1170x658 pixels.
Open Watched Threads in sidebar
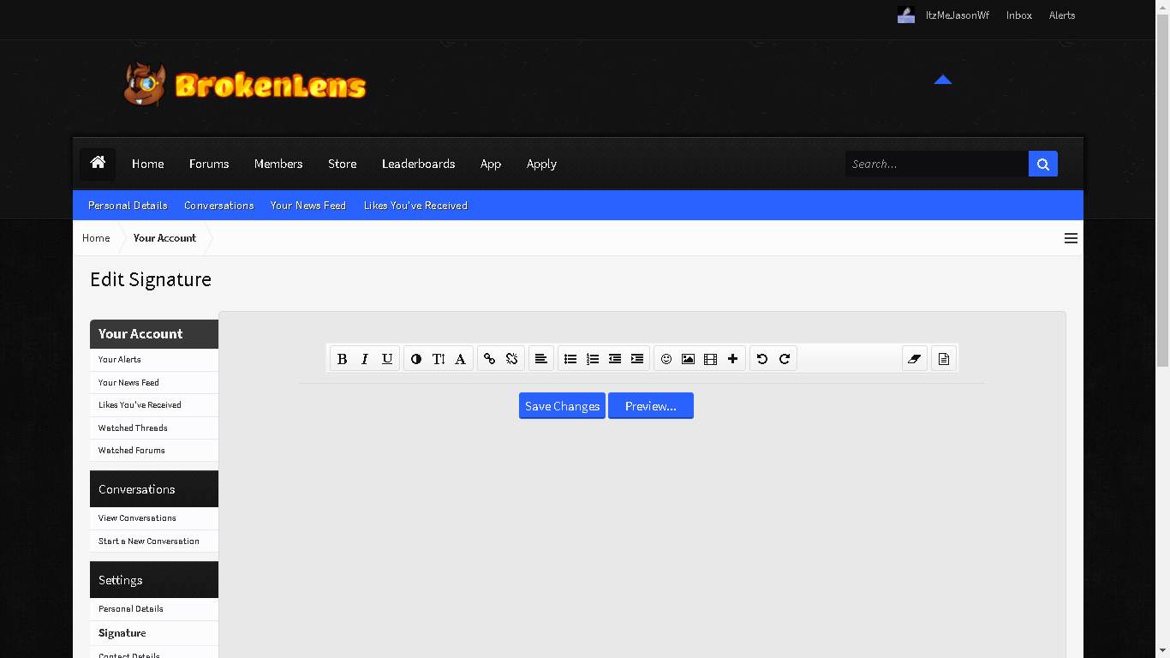[154, 428]
